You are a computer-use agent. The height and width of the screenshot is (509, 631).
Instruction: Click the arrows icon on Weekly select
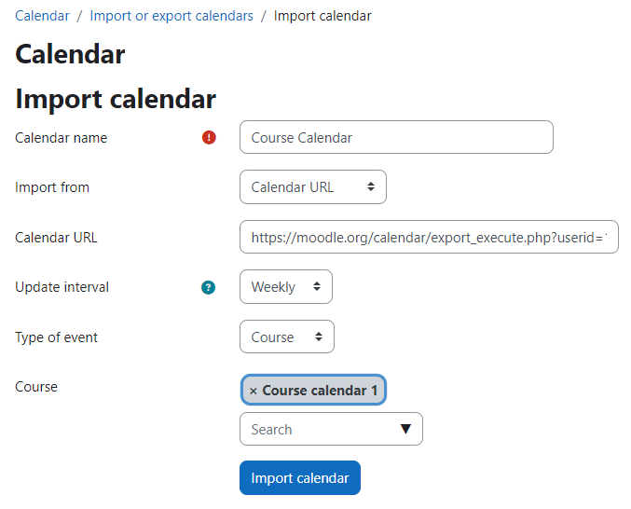(317, 286)
